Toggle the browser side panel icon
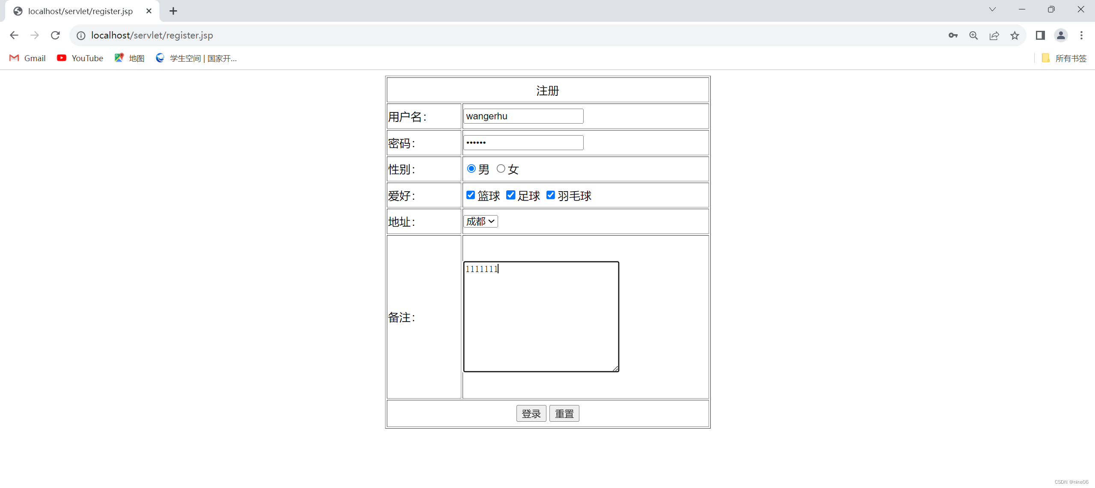The image size is (1095, 488). (x=1040, y=35)
